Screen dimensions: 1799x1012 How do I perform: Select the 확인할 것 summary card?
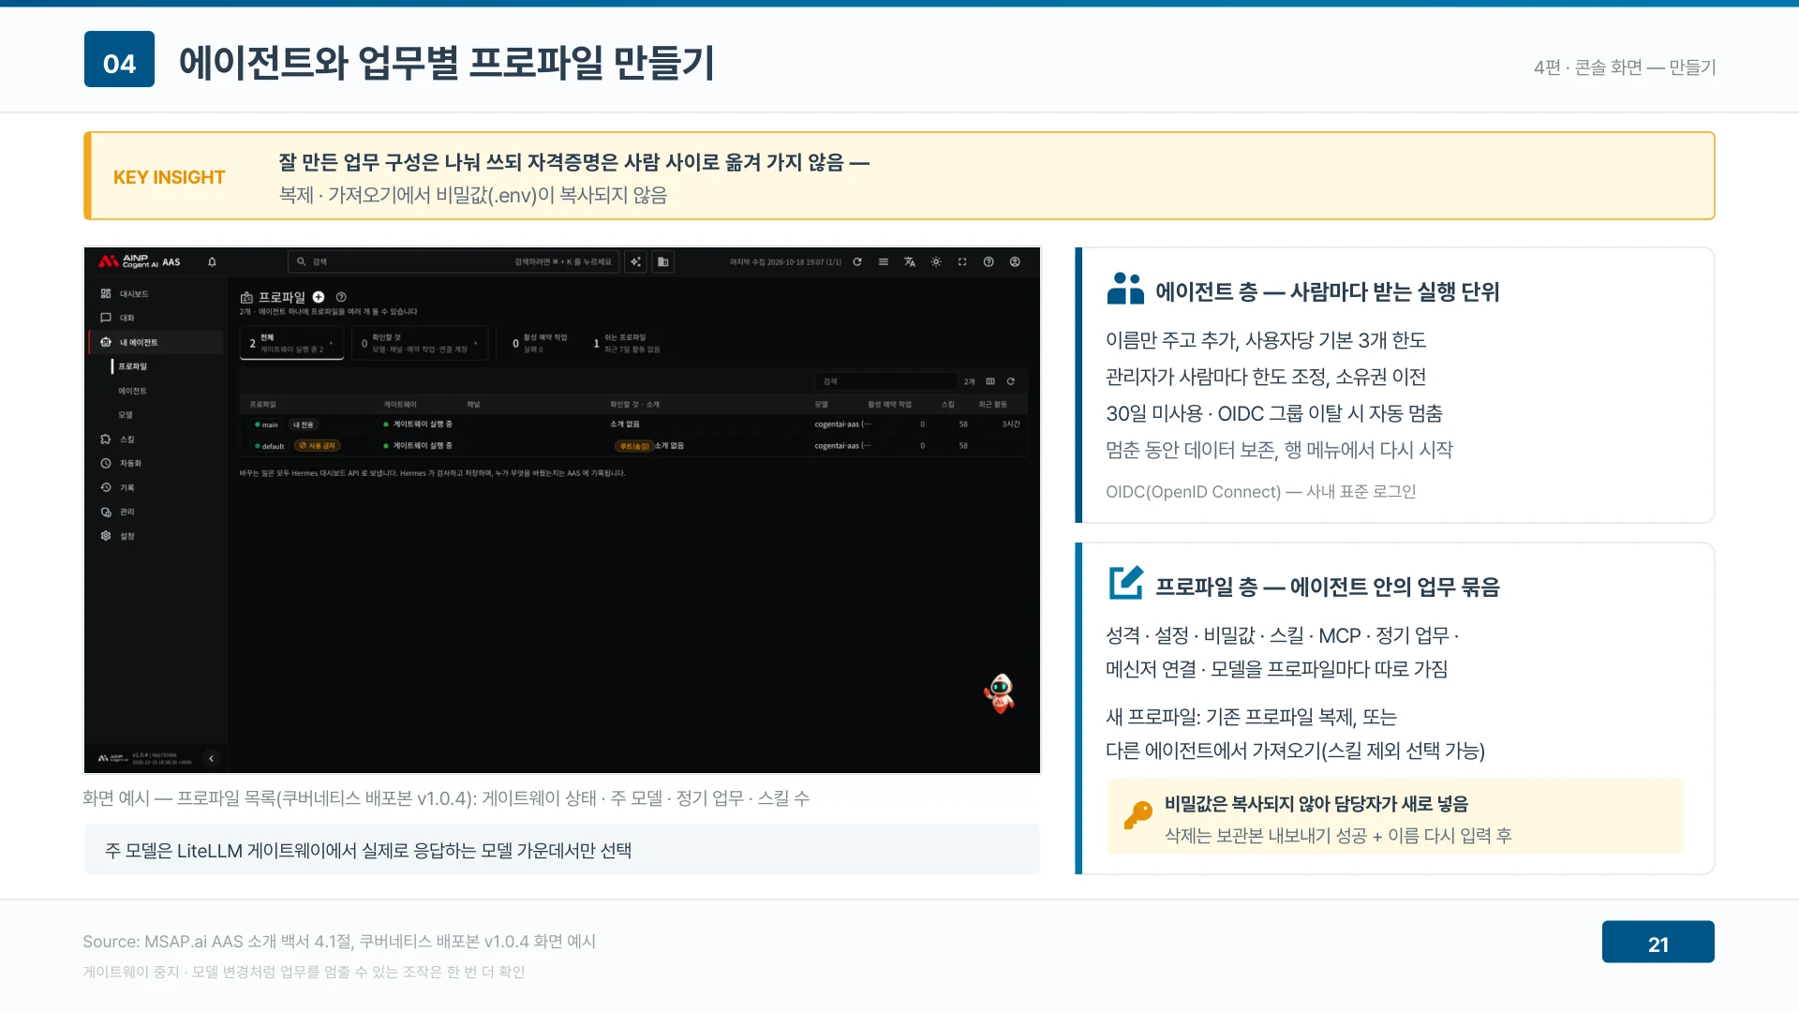coord(420,343)
